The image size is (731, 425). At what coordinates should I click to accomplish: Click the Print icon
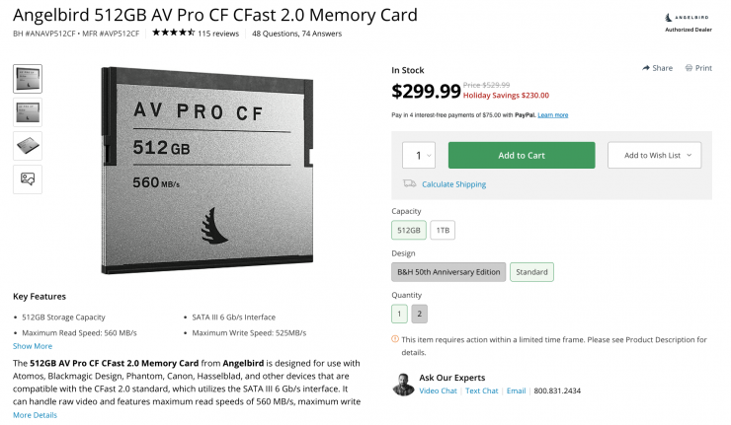point(689,68)
